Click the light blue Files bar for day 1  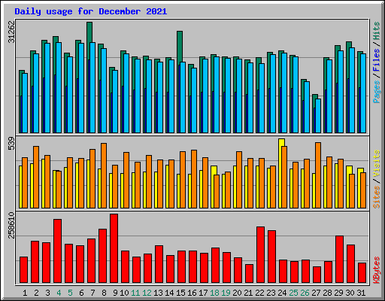tap(25, 103)
